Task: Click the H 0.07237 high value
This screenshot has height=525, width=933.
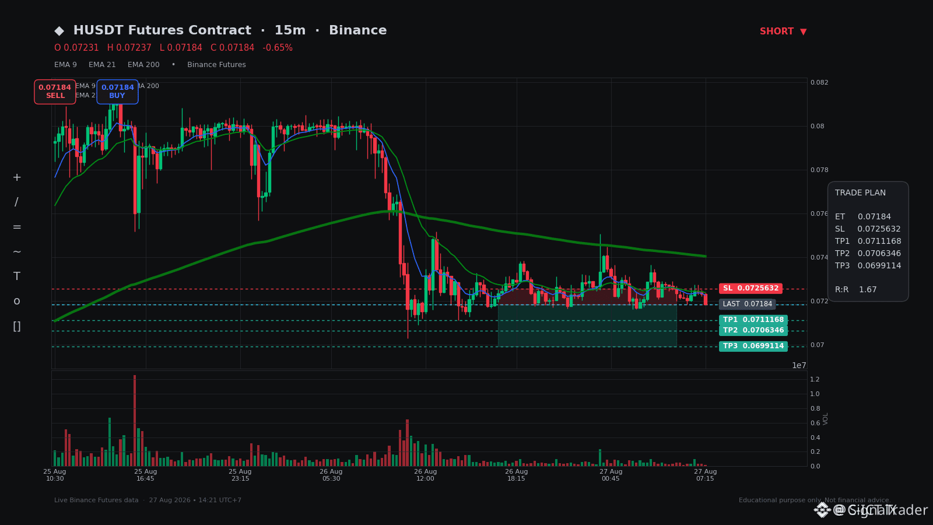Action: click(x=129, y=48)
